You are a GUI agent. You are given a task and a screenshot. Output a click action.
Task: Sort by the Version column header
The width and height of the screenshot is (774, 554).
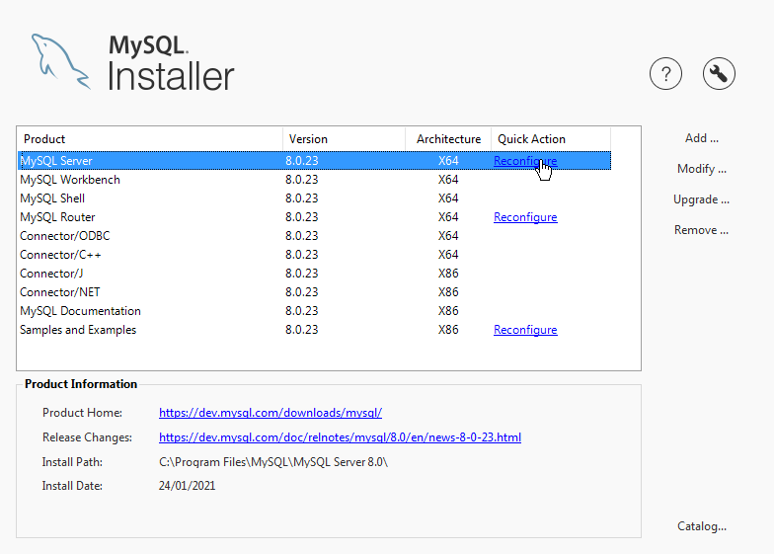click(x=344, y=139)
